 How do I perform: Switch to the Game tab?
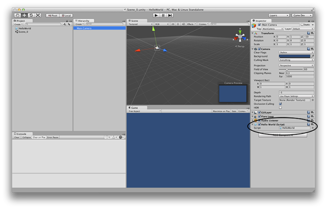coord(134,108)
